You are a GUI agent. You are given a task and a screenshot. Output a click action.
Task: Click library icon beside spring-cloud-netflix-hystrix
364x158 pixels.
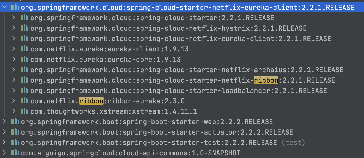click(25, 28)
